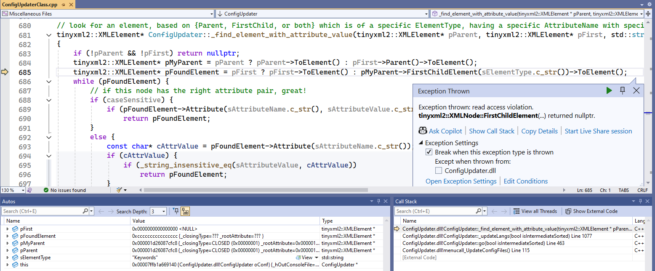The width and height of the screenshot is (655, 271).
Task: Click Call Stack search magnifier icon
Action: click(x=479, y=211)
